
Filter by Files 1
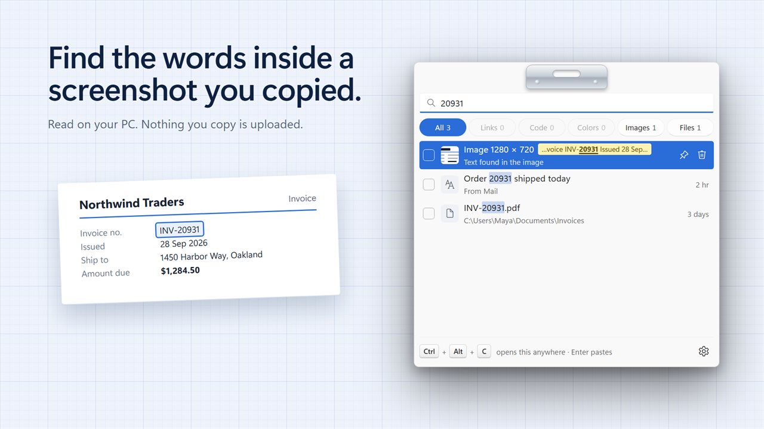click(690, 128)
